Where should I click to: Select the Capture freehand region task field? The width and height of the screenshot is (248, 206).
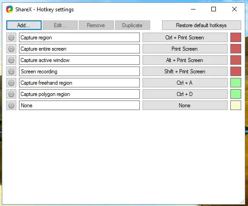pos(79,83)
